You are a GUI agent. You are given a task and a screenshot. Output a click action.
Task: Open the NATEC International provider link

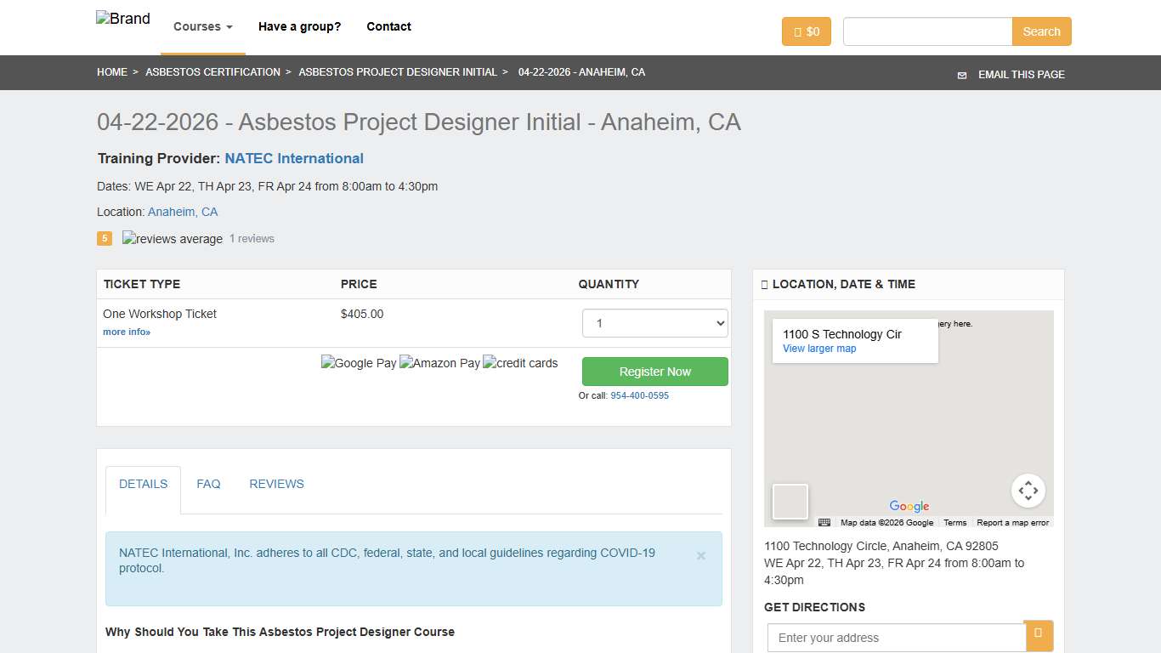294,158
